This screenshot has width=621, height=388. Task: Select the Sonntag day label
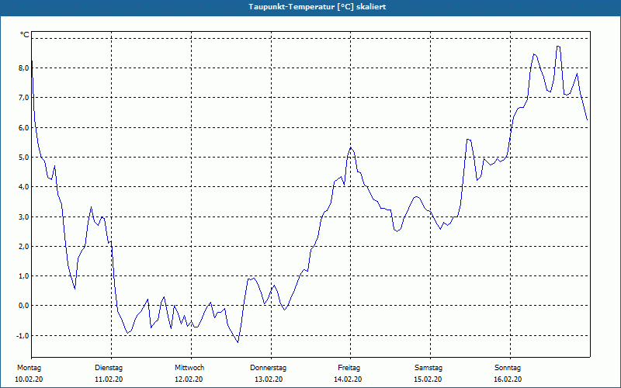click(508, 368)
